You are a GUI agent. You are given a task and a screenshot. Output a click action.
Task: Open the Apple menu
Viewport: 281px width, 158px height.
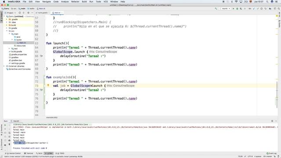pos(4,2)
